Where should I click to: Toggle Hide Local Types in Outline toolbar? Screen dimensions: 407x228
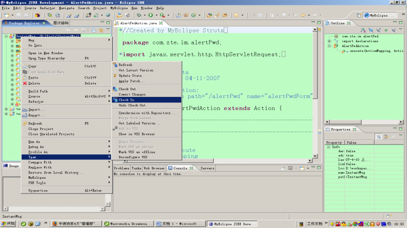coord(393,30)
